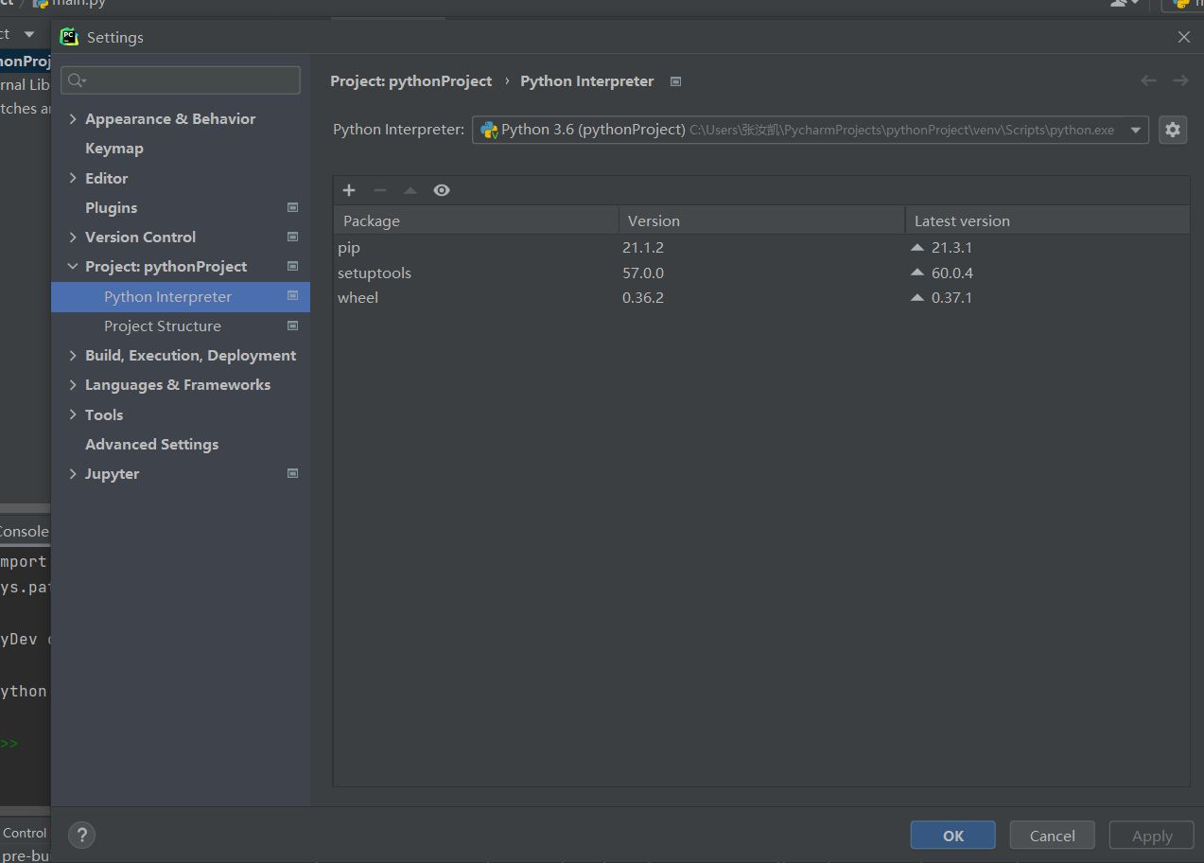Expand the Editor section
Screen dimensions: 1204x863
click(x=73, y=178)
